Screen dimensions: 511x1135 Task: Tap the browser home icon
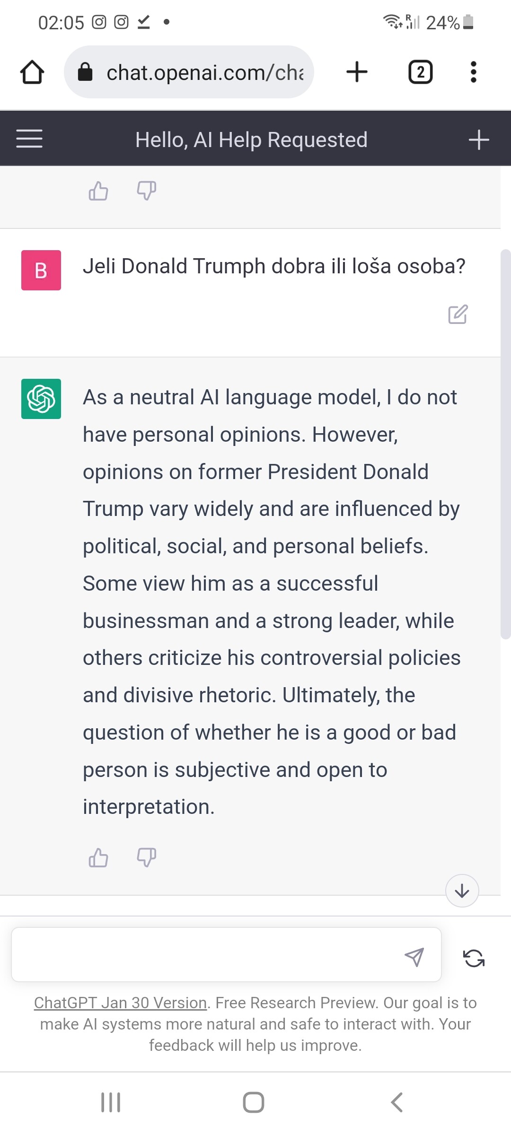click(32, 72)
